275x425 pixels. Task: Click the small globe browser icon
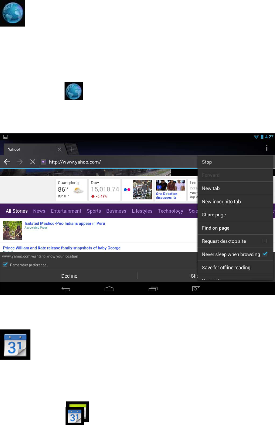tap(73, 91)
